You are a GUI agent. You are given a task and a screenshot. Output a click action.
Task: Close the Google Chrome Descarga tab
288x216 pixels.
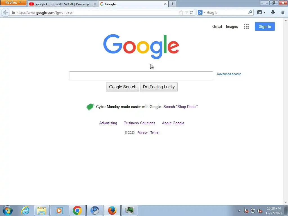(95, 4)
